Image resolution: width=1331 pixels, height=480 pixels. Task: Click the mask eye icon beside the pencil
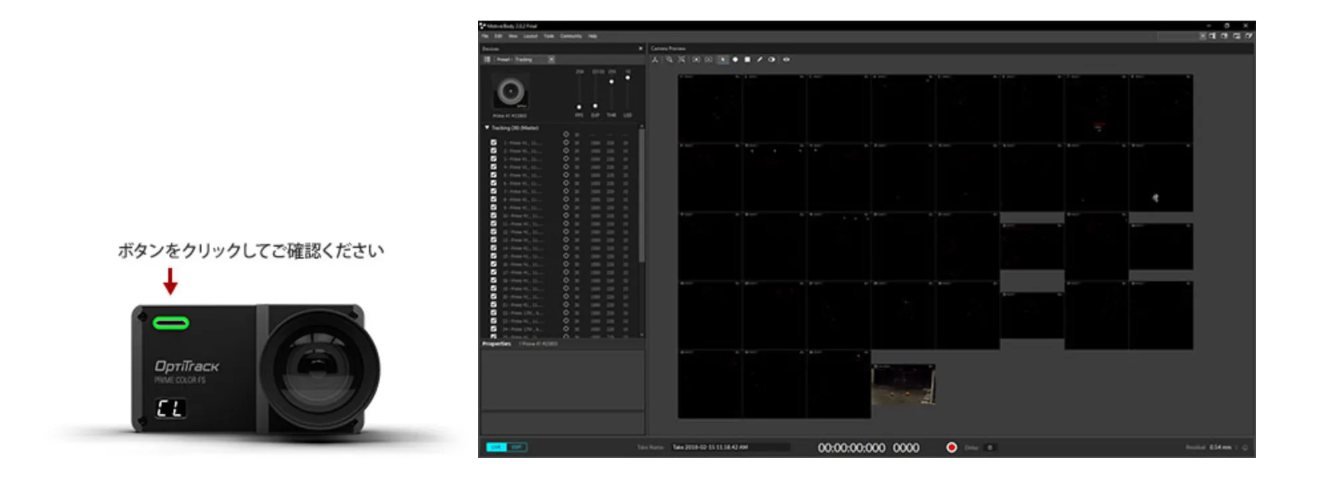(x=772, y=60)
